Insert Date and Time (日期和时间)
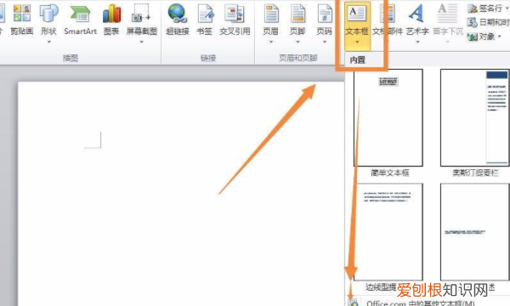510x306 pixels. 488,22
